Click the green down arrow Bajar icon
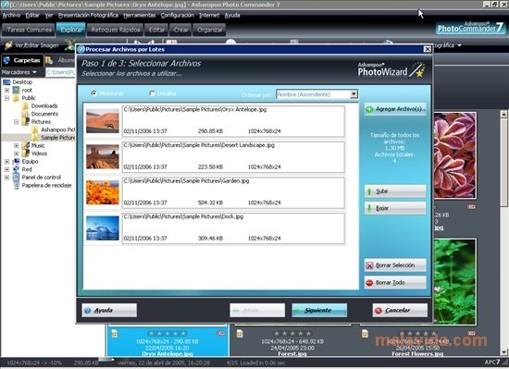Screen dimensions: 509x369 coord(369,208)
